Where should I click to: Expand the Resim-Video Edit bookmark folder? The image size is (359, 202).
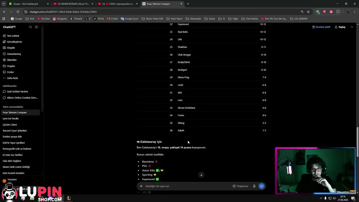tap(153, 19)
